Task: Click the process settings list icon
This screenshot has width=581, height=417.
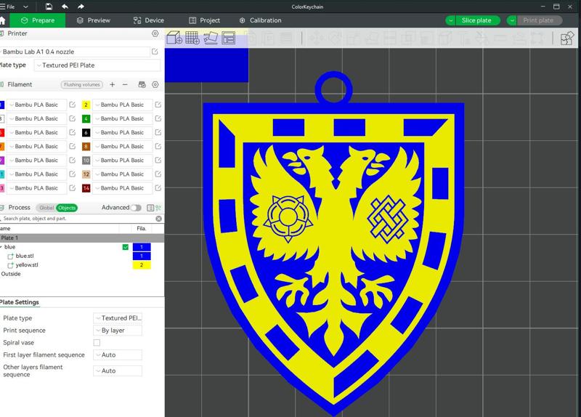Action: (150, 208)
